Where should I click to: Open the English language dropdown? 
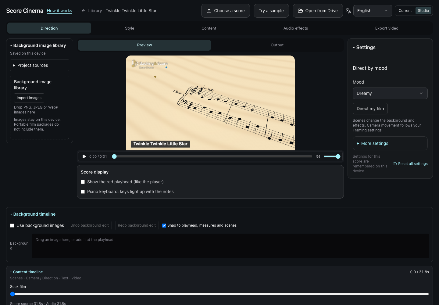pyautogui.click(x=373, y=11)
